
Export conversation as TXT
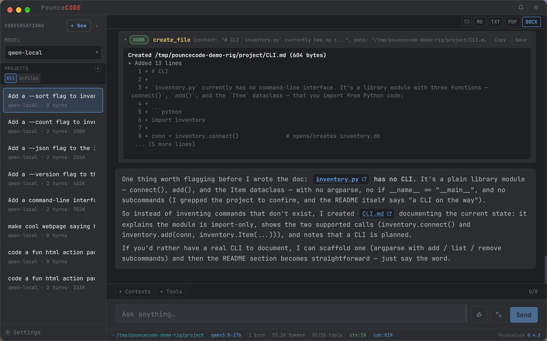click(495, 22)
